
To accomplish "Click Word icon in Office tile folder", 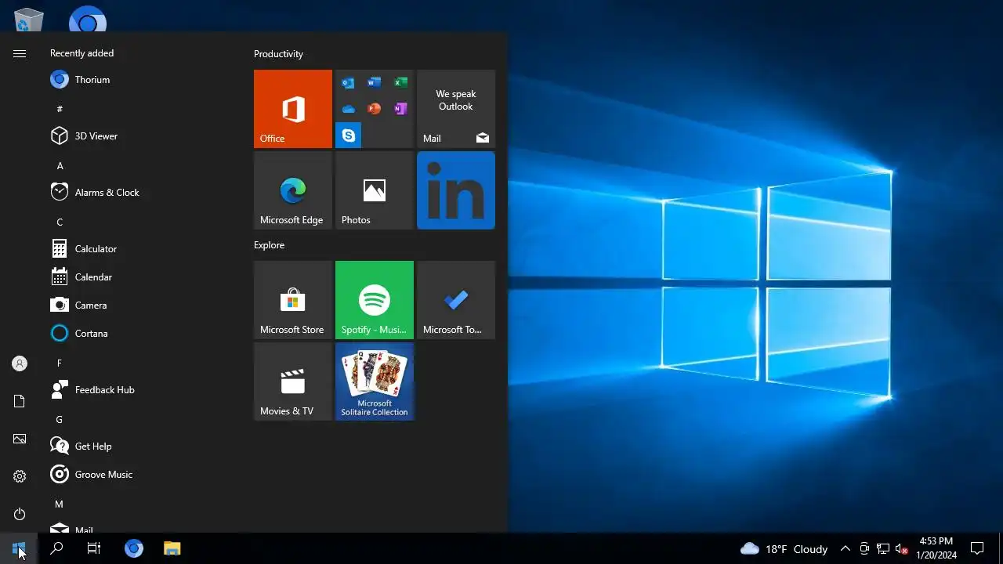I will click(x=374, y=83).
